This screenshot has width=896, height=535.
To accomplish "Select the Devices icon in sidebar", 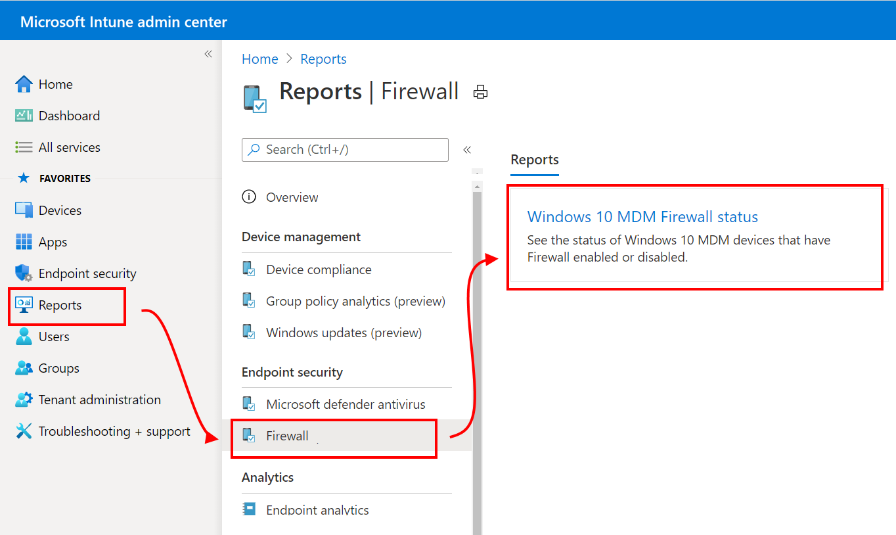I will tap(24, 210).
